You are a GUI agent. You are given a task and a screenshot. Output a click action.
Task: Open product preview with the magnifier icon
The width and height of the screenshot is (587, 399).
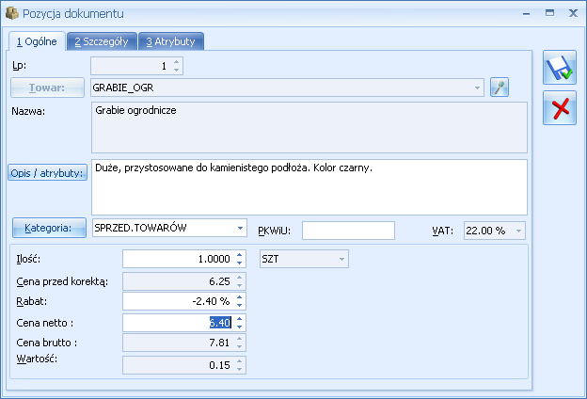click(500, 88)
